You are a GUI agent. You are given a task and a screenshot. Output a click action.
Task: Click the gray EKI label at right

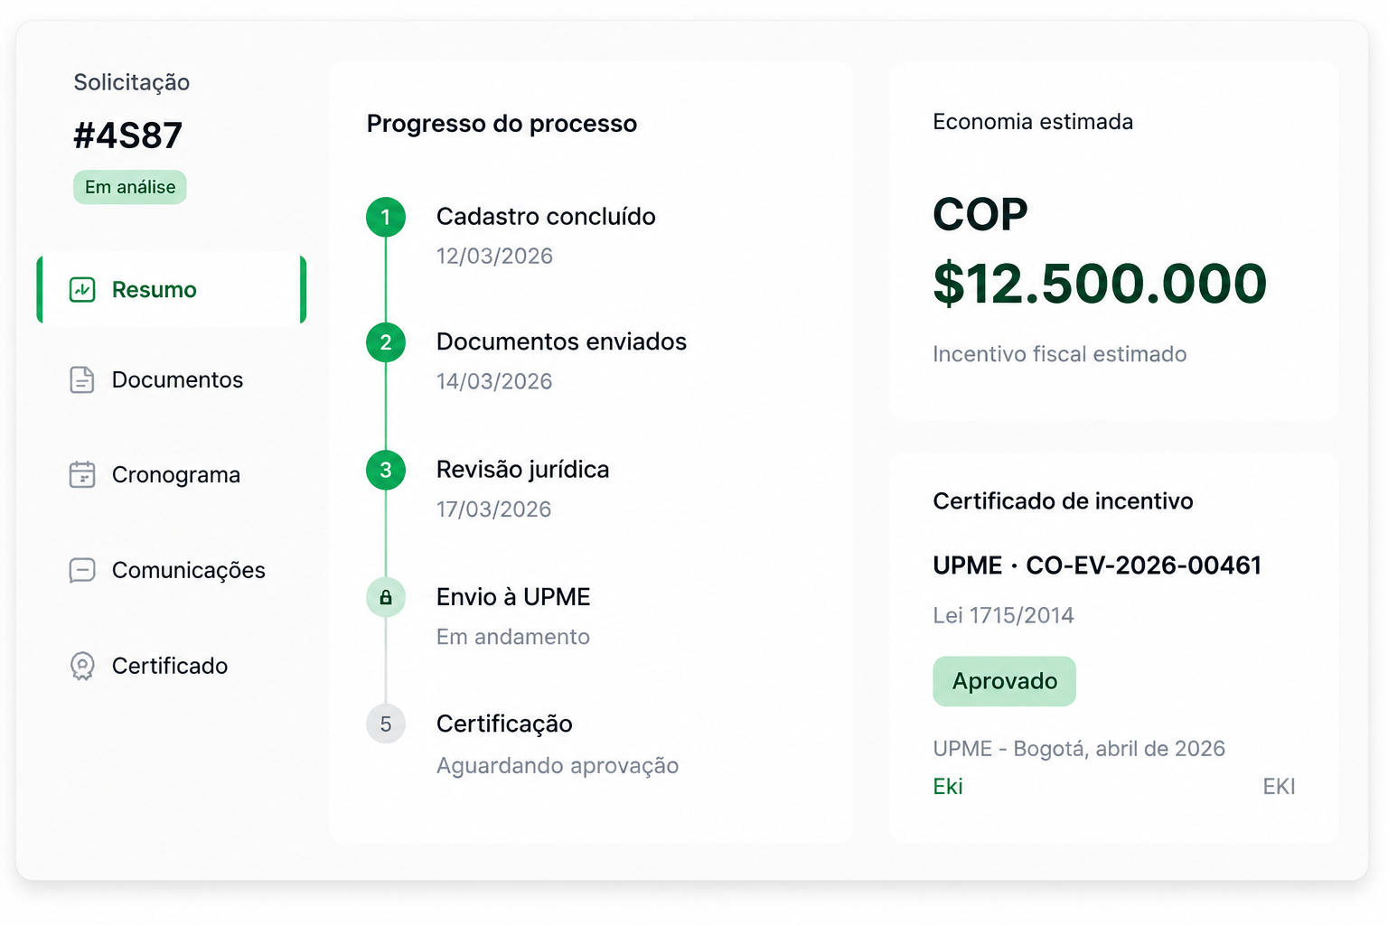[x=1279, y=787]
